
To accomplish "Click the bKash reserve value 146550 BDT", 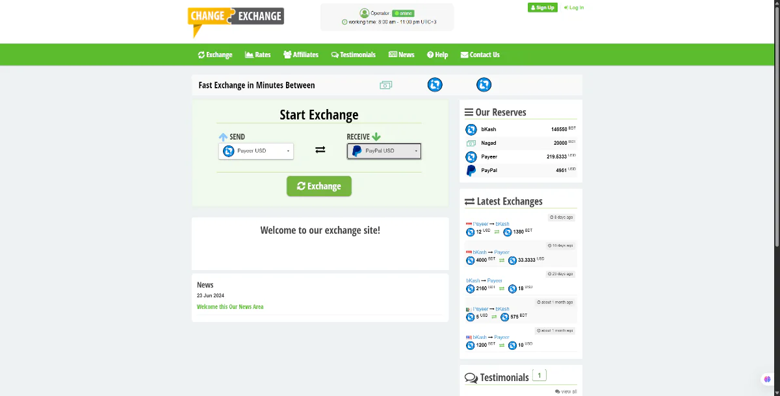I will (563, 129).
